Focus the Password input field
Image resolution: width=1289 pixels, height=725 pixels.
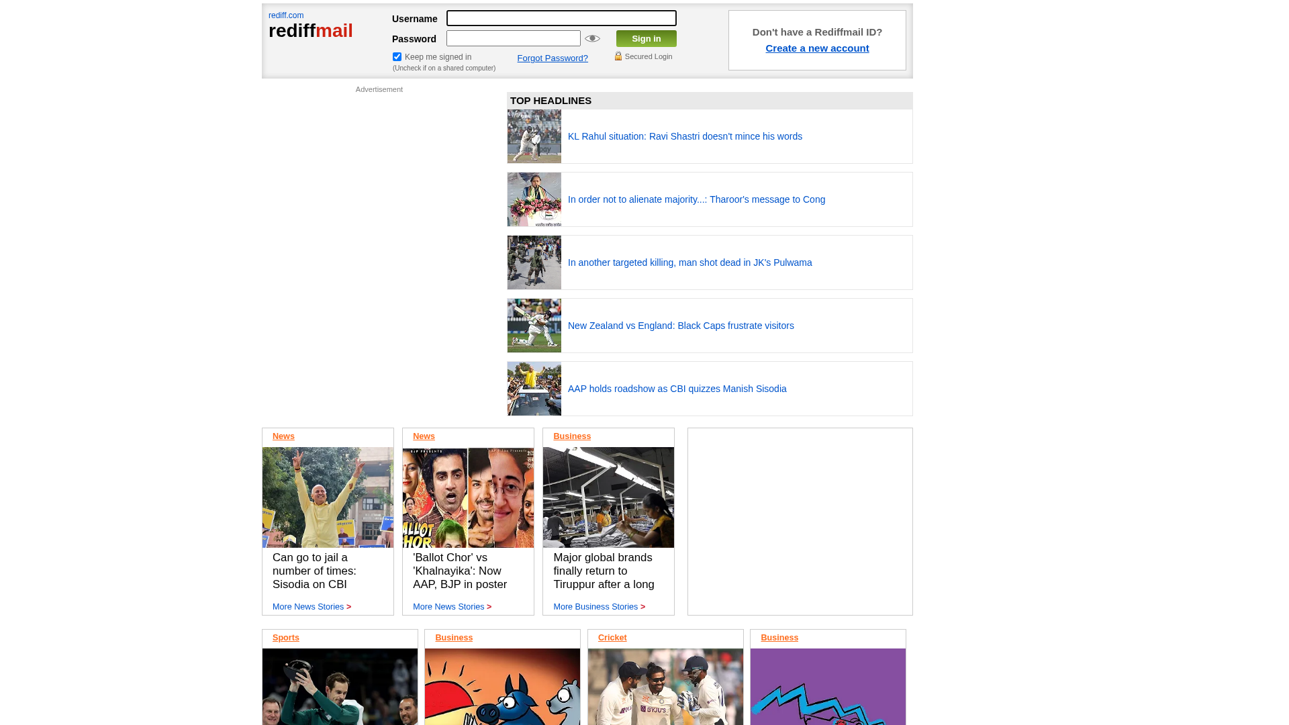tap(514, 38)
